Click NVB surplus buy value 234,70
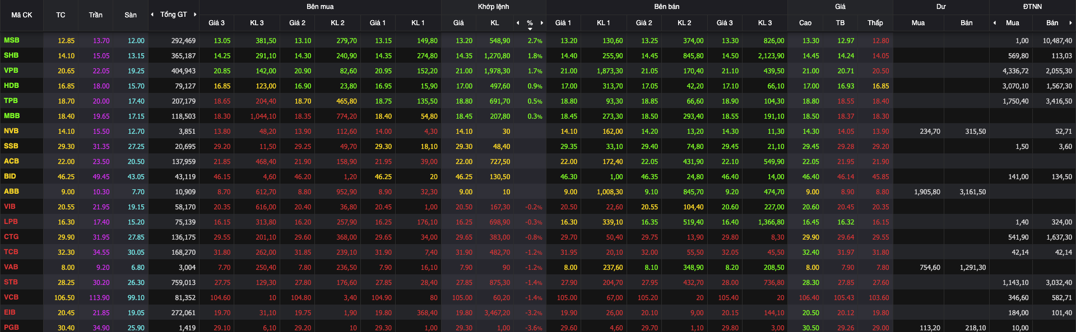1076x332 pixels. pyautogui.click(x=930, y=132)
